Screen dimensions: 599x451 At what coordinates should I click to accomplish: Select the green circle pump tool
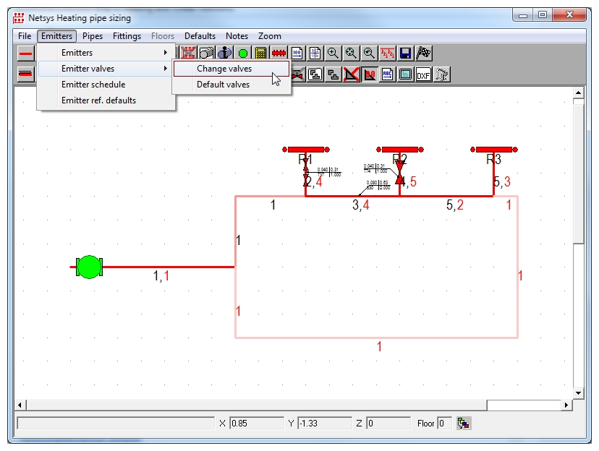(242, 53)
